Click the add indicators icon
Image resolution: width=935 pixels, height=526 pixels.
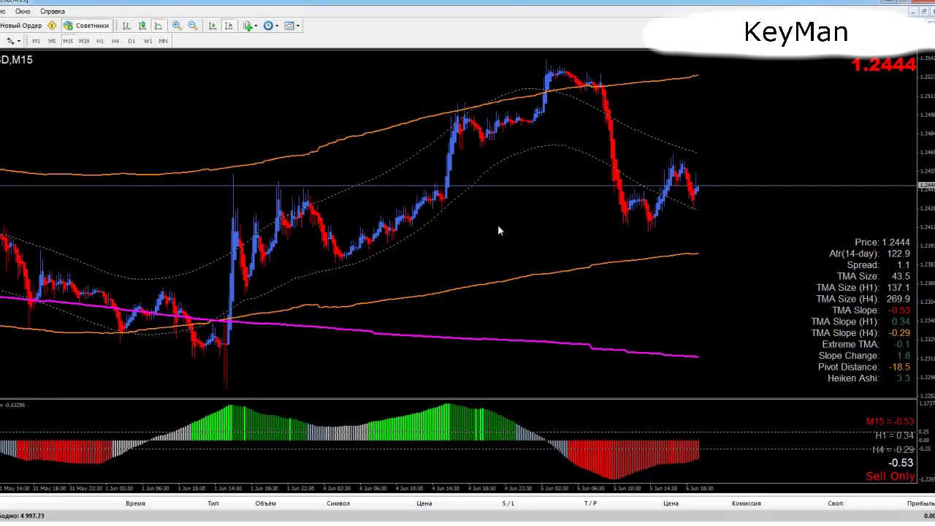248,26
